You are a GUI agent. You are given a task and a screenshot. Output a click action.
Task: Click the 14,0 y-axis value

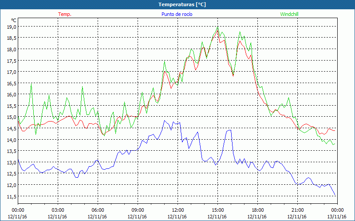click(x=12, y=140)
